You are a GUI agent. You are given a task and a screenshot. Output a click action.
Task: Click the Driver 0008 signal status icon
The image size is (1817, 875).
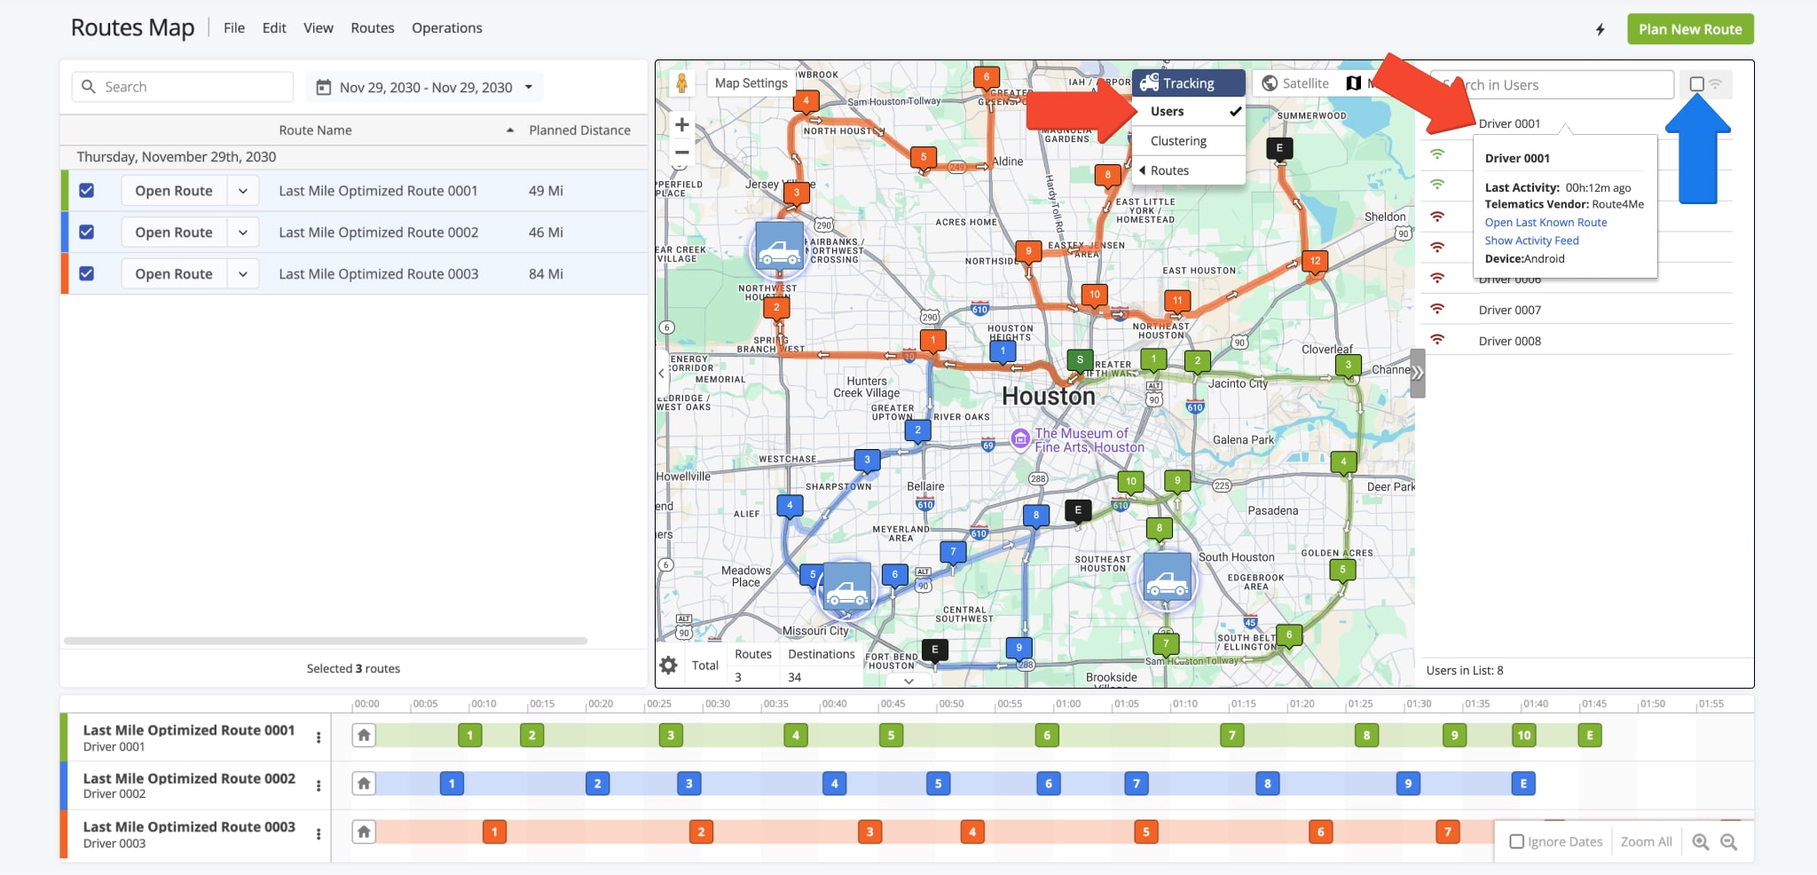click(1437, 340)
